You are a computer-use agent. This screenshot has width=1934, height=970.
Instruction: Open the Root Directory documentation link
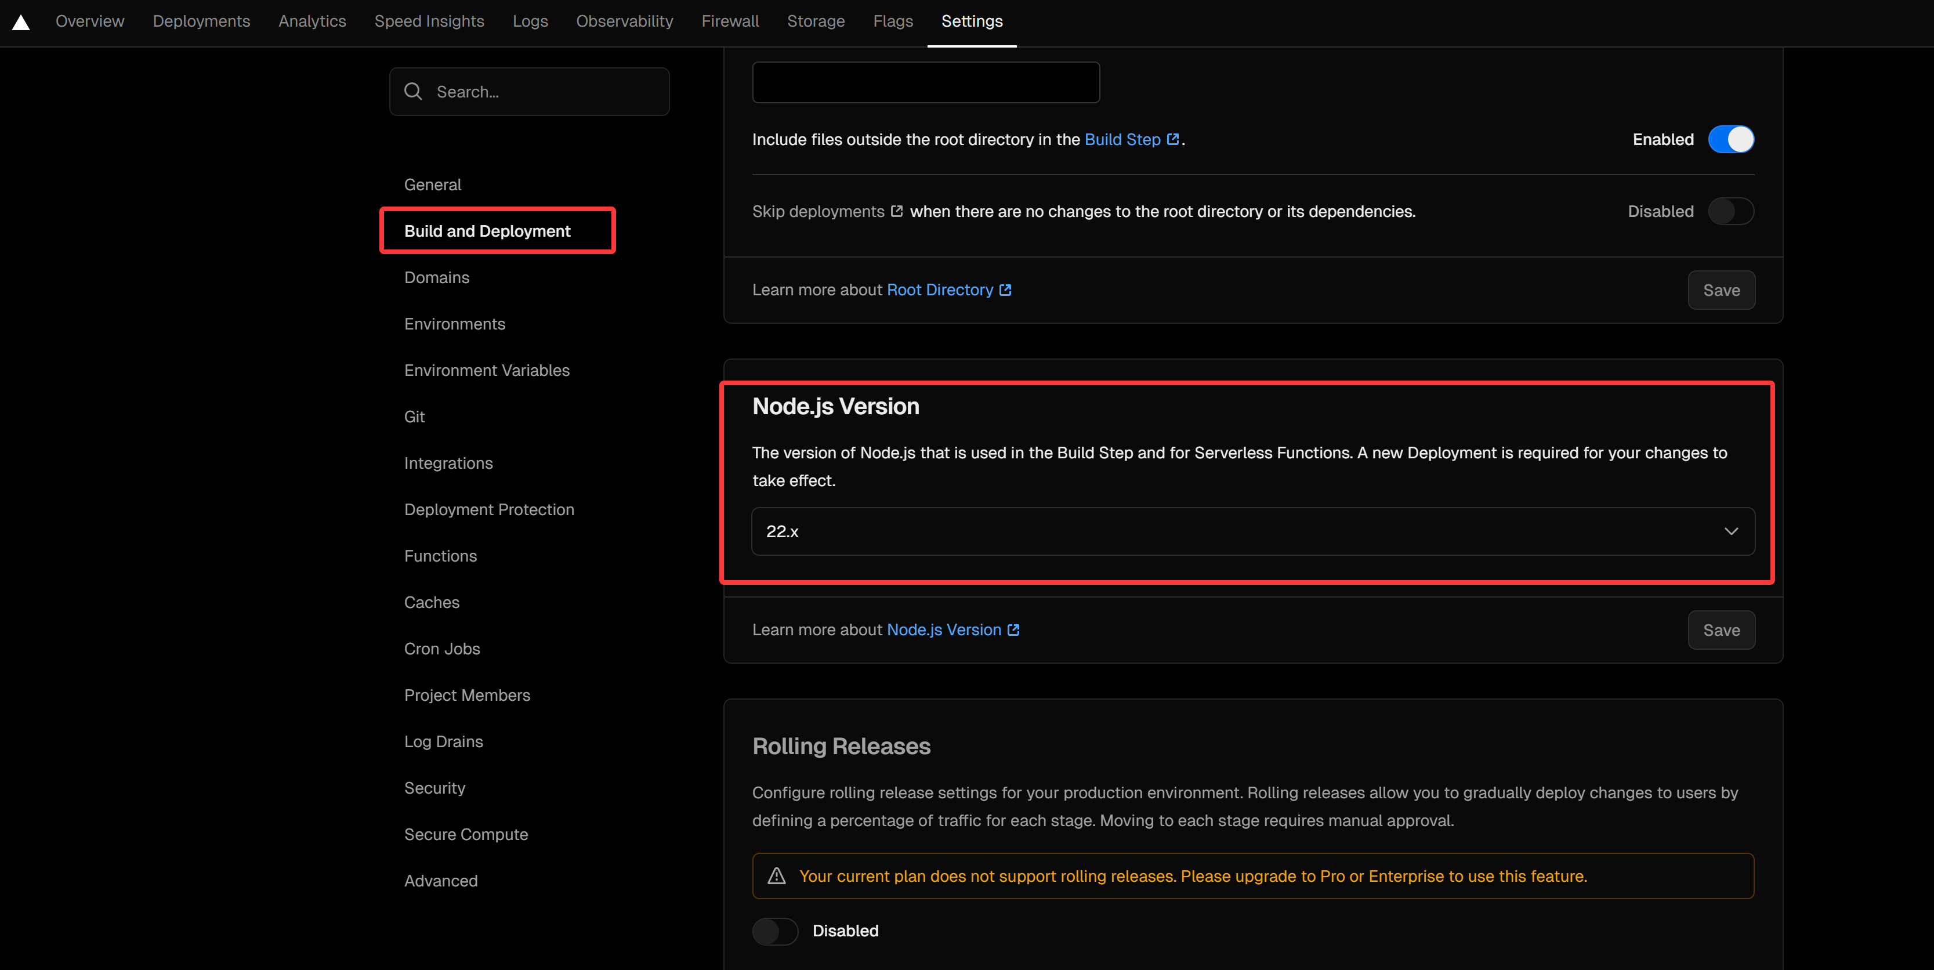point(939,291)
